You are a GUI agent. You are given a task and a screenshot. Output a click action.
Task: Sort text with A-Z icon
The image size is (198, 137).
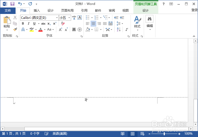point(119,29)
